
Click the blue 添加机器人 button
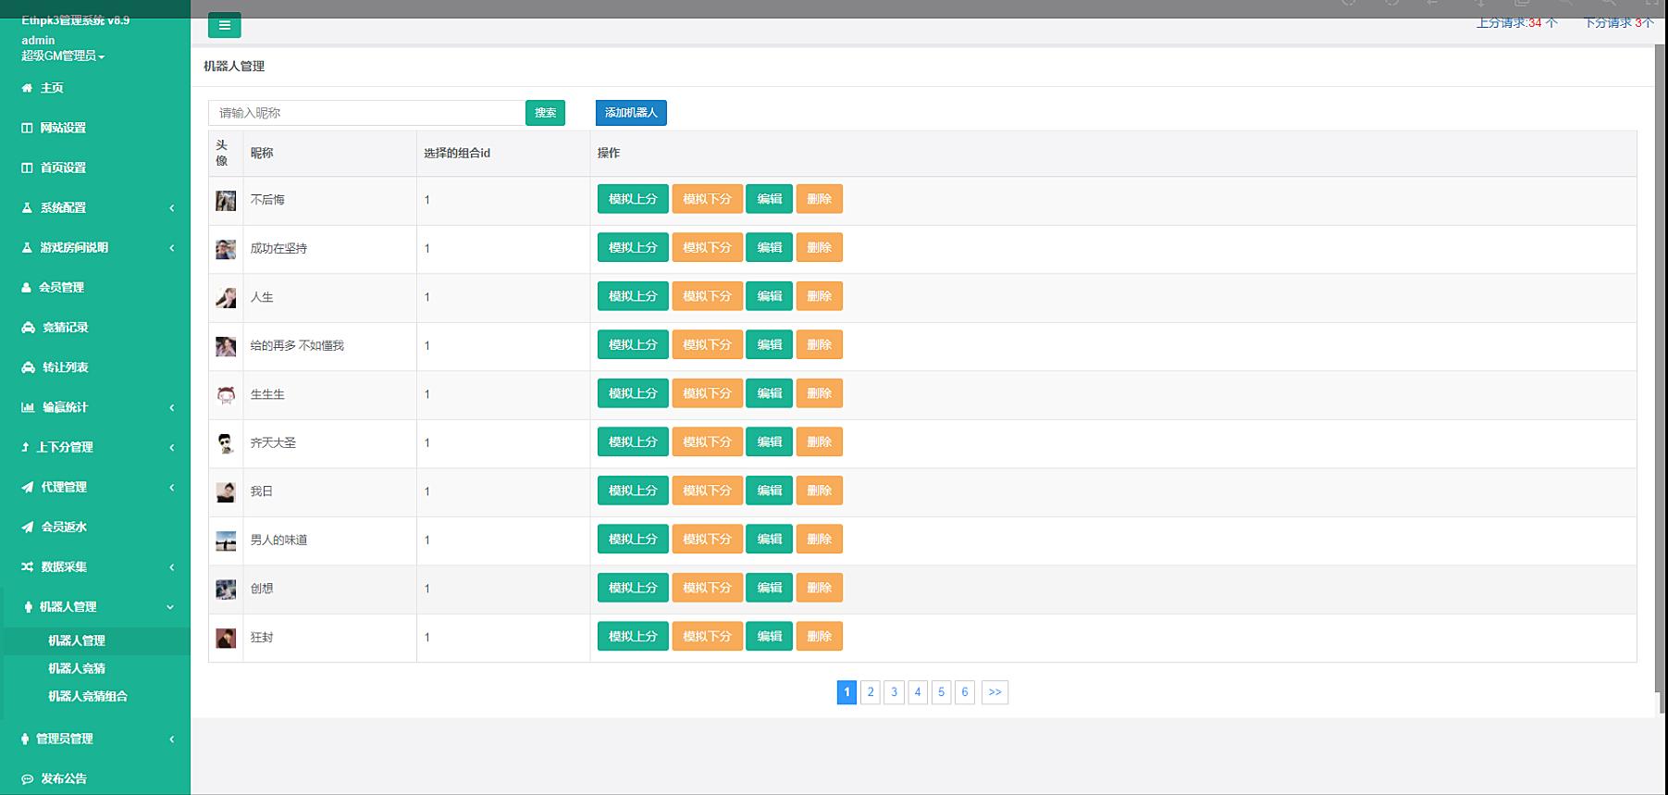click(631, 113)
